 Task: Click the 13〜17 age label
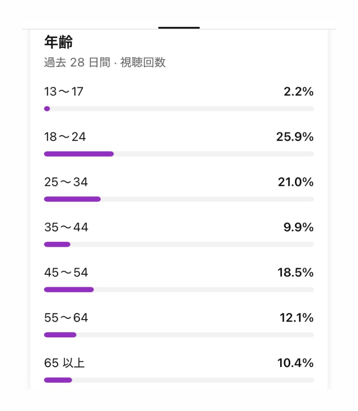tap(64, 92)
